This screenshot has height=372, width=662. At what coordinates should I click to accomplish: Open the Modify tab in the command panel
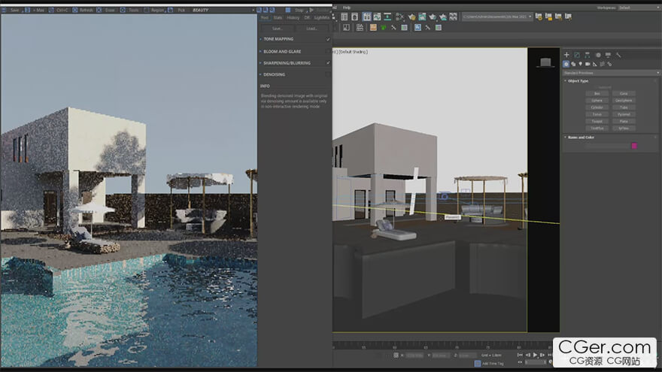pyautogui.click(x=577, y=55)
